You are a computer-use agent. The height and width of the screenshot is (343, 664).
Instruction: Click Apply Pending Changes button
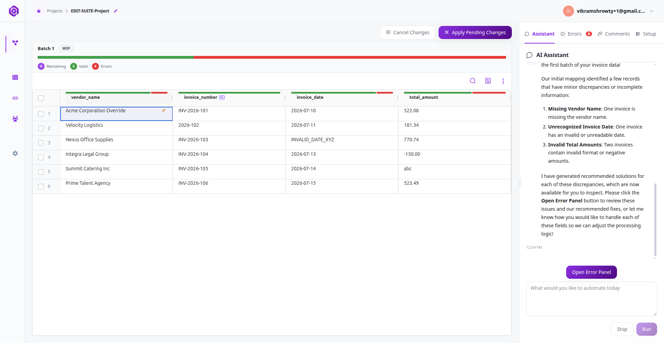[x=475, y=32]
